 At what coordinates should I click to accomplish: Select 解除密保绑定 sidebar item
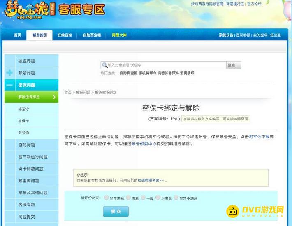click(32, 97)
